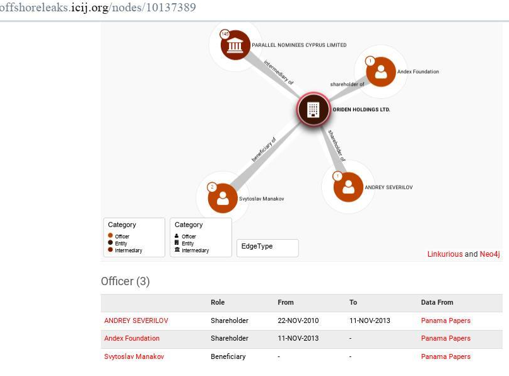Open the Linkurious link
The width and height of the screenshot is (509, 376).
pyautogui.click(x=445, y=254)
